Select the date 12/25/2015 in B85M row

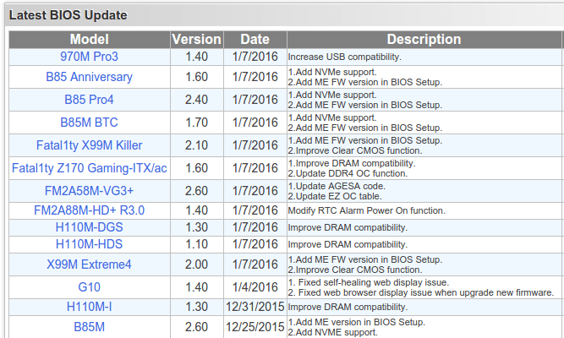point(255,327)
